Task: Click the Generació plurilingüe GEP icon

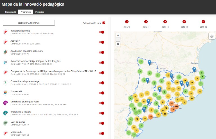Action: (x=5, y=103)
